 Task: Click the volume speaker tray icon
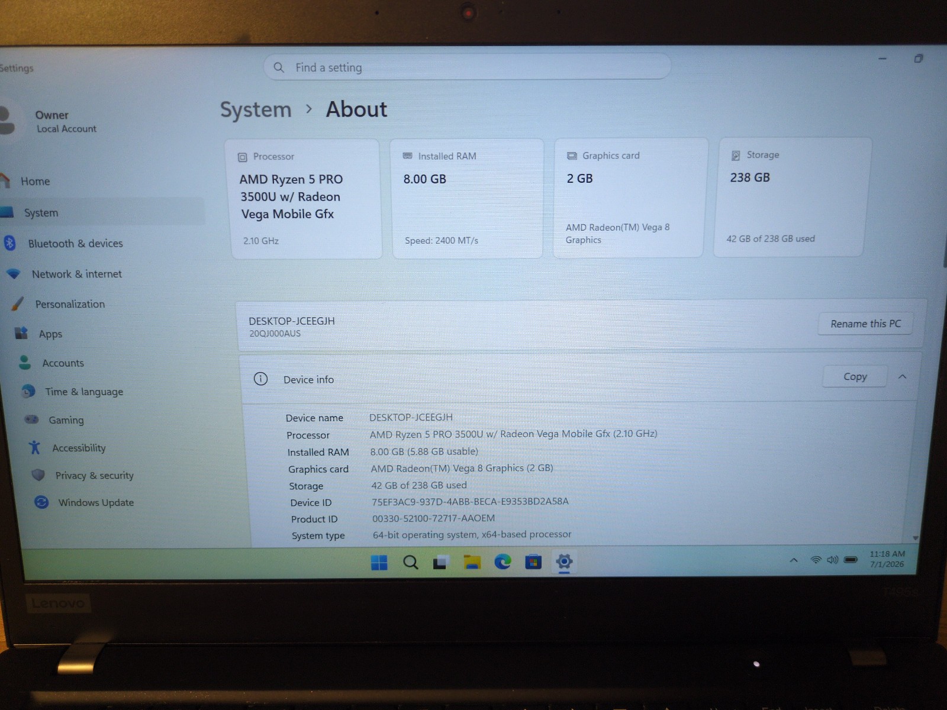832,560
